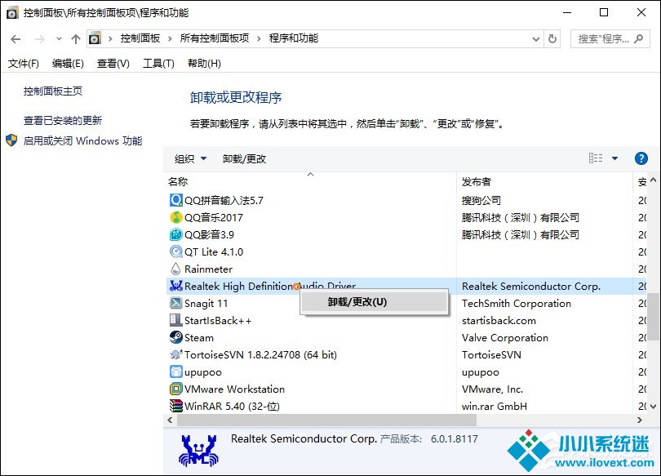Expand chevron after 控制面板 breadcrumb
This screenshot has width=661, height=476.
point(170,39)
